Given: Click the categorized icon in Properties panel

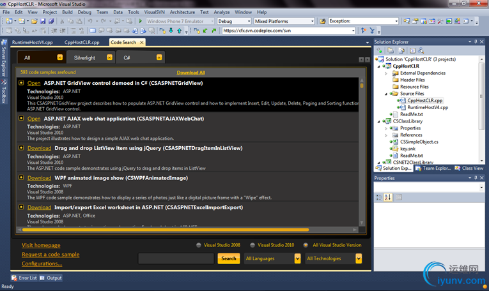Looking at the screenshot, I should [379, 197].
